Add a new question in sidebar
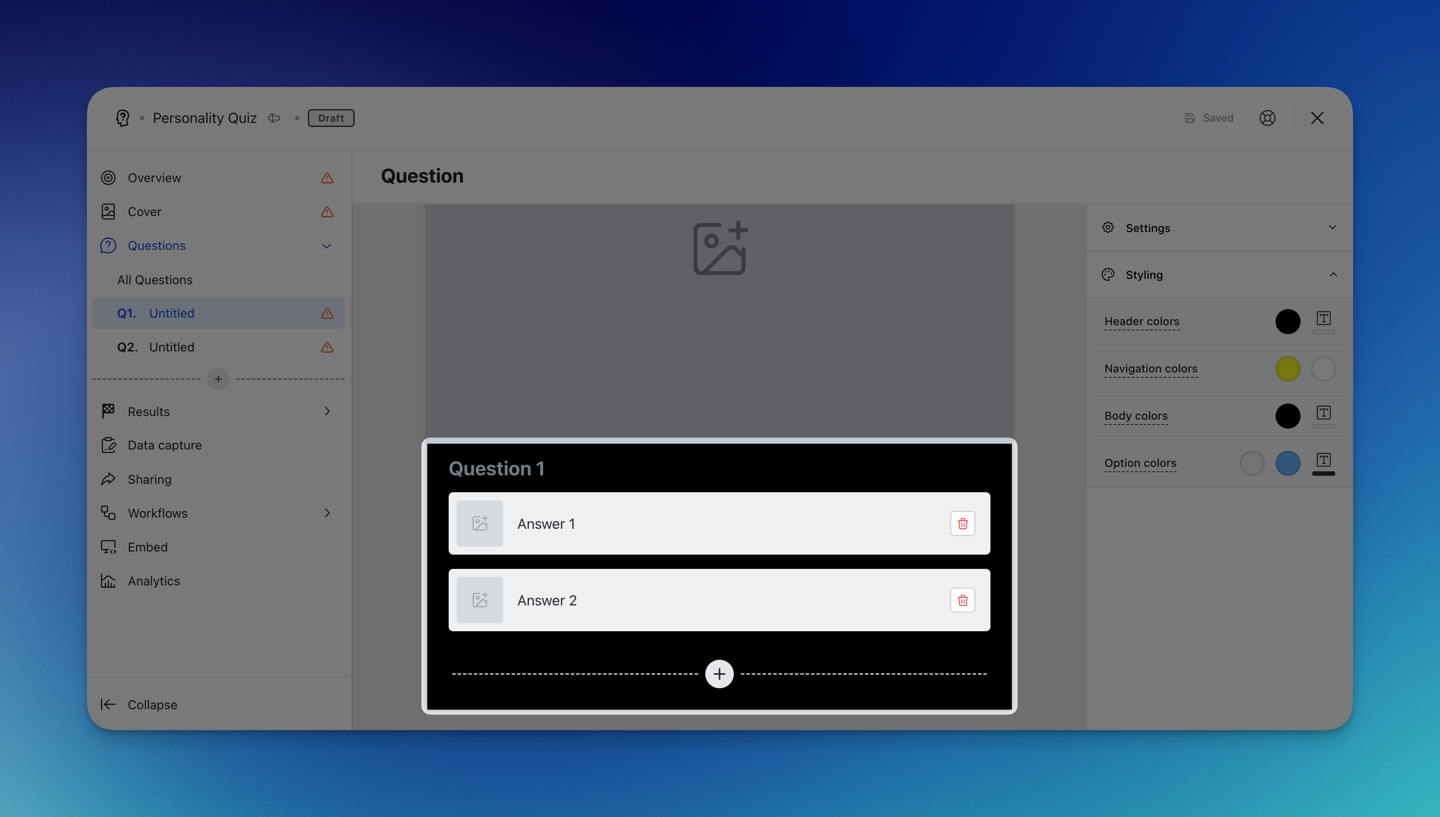The width and height of the screenshot is (1440, 817). pos(218,380)
